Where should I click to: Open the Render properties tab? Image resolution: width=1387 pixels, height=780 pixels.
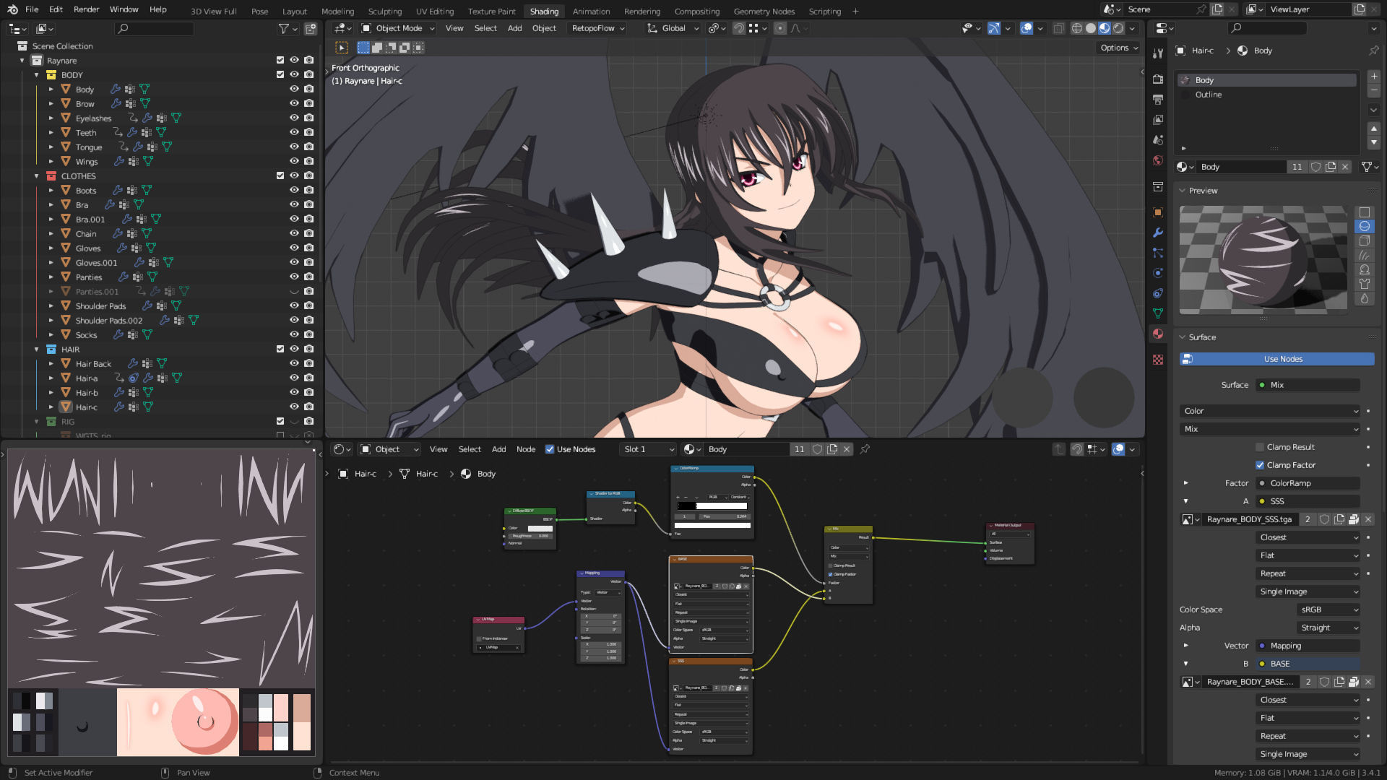coord(1158,79)
